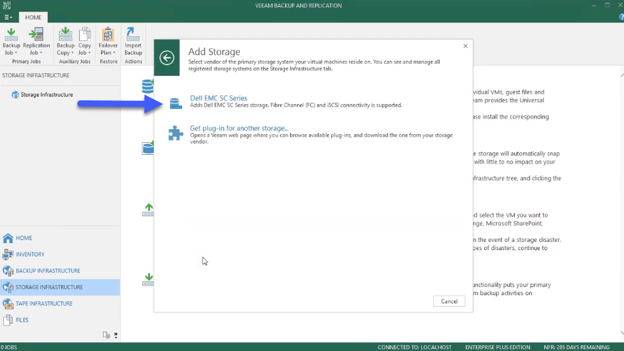Viewport: 624px width, 351px height.
Task: Open the Backup Copy ribbon button
Action: [65, 41]
